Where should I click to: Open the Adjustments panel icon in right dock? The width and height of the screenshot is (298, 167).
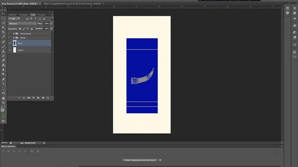tap(295, 32)
